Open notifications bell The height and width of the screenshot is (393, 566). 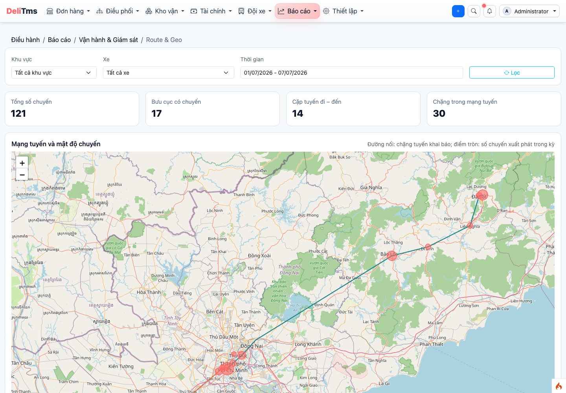point(489,11)
